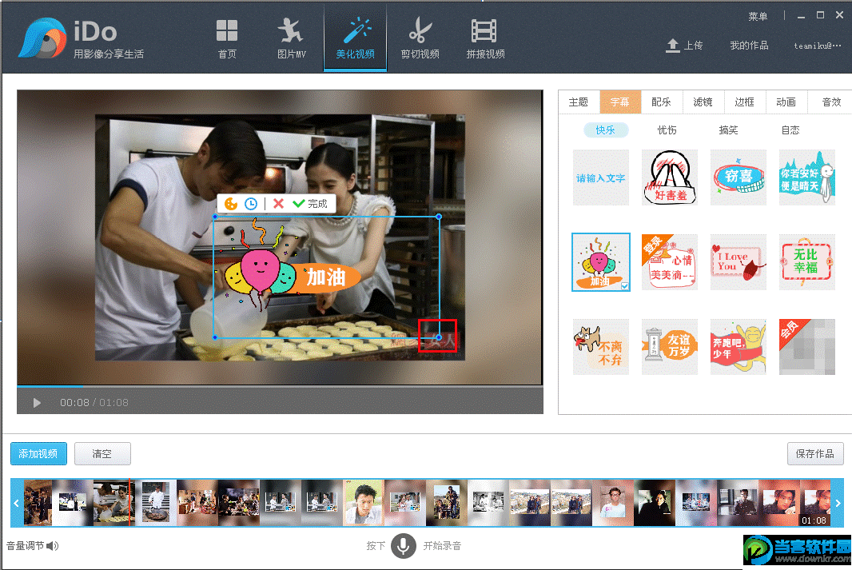Choose the 你若安好便是晴天 sticker

click(x=807, y=177)
